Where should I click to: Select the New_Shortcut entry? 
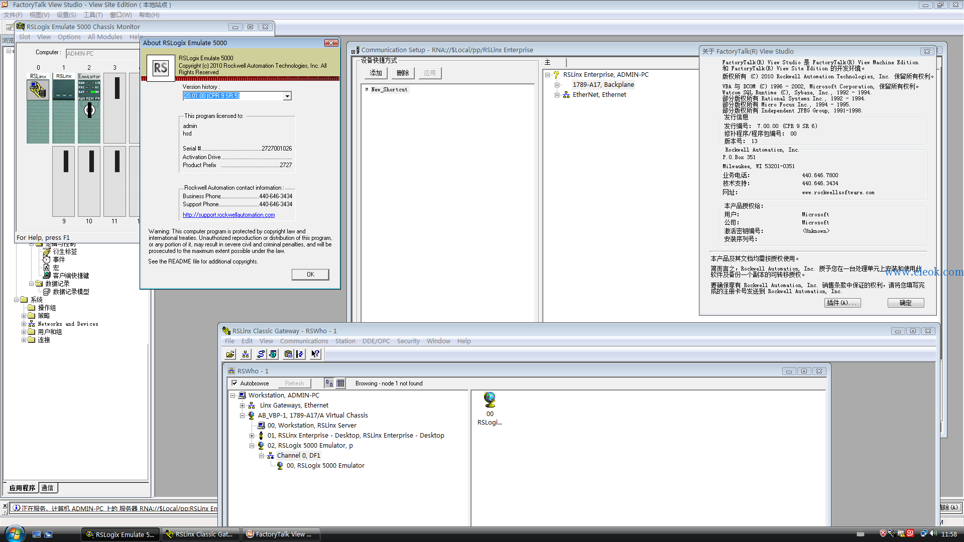tap(389, 90)
